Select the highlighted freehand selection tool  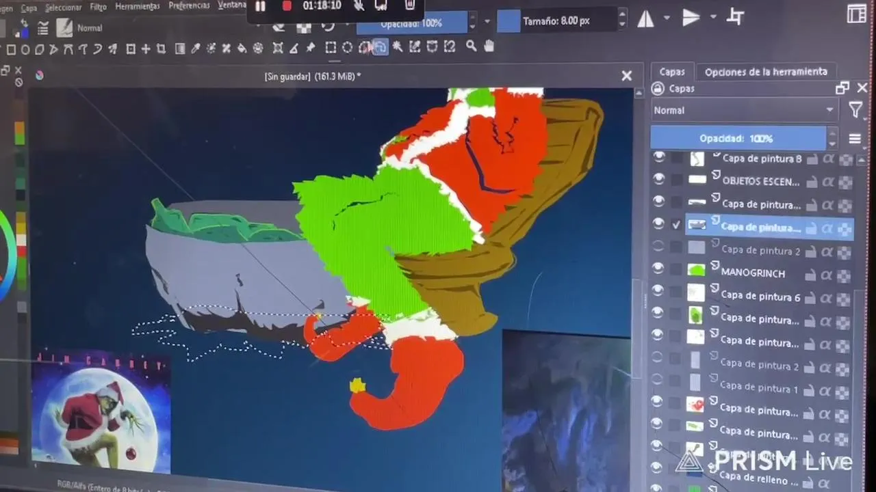pyautogui.click(x=381, y=47)
